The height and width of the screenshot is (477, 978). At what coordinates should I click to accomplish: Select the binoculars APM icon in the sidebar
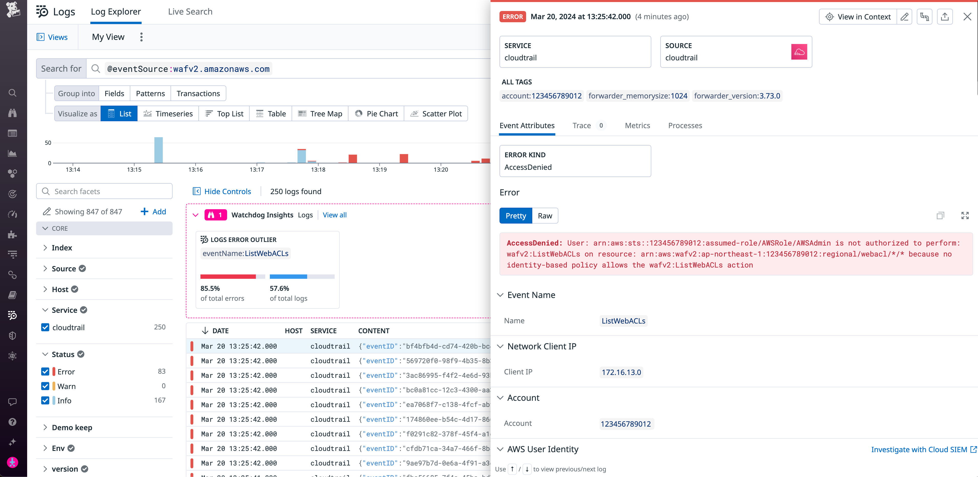[13, 113]
